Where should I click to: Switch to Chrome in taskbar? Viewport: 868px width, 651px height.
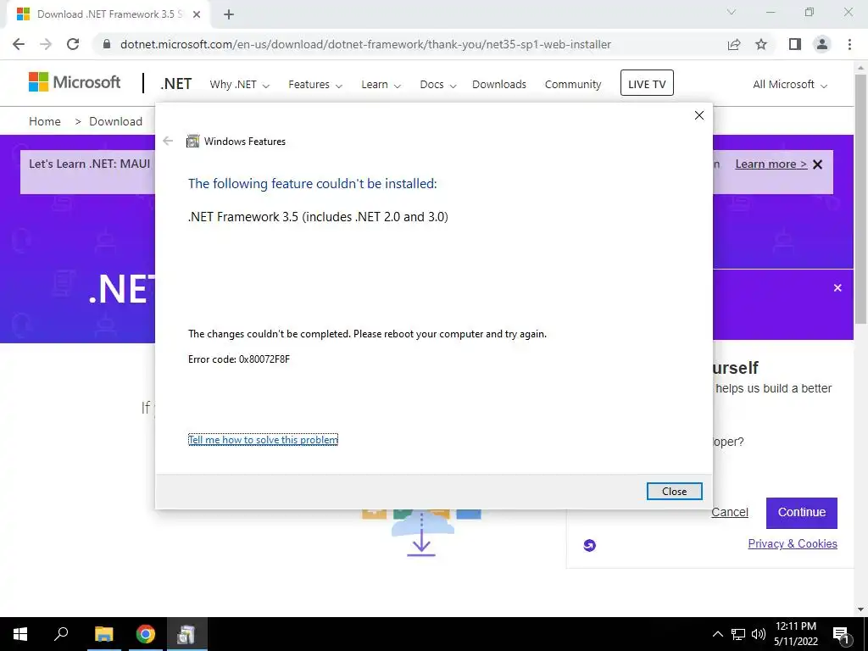pos(146,634)
